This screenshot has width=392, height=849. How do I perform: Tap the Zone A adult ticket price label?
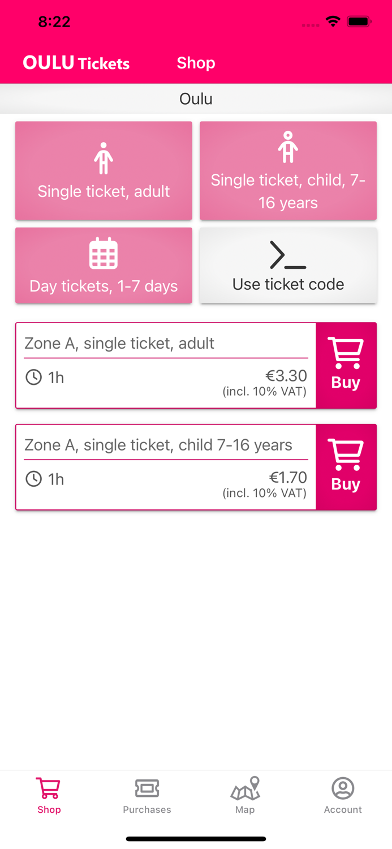point(286,376)
